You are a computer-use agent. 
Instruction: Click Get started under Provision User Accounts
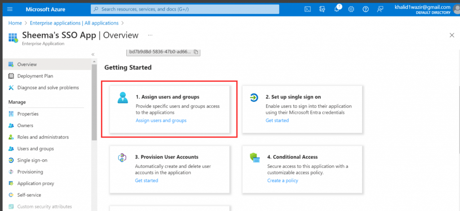click(x=146, y=180)
